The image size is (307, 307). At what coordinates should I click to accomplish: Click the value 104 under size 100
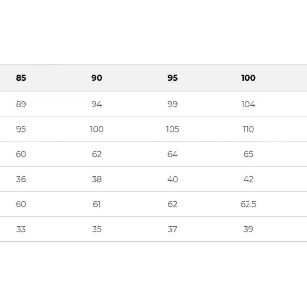point(248,104)
